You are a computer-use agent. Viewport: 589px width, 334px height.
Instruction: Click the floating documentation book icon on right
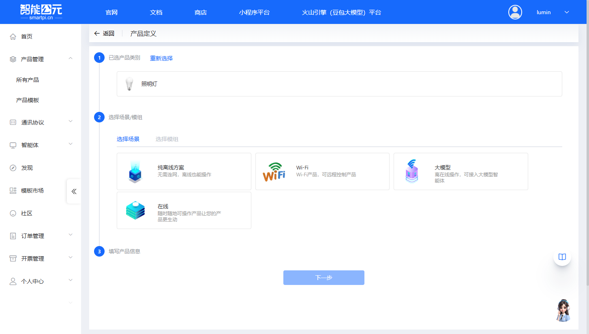pyautogui.click(x=562, y=256)
